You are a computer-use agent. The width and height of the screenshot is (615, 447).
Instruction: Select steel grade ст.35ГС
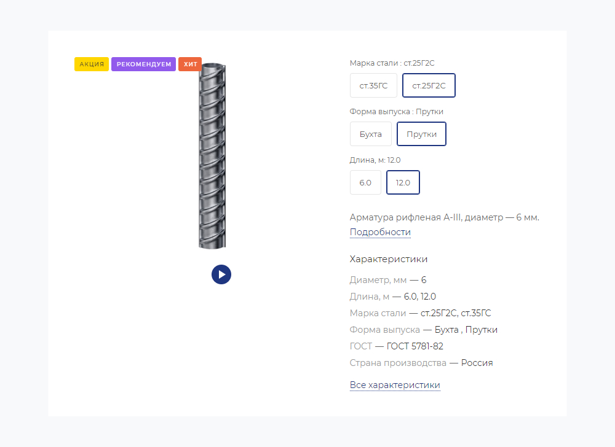(x=373, y=85)
